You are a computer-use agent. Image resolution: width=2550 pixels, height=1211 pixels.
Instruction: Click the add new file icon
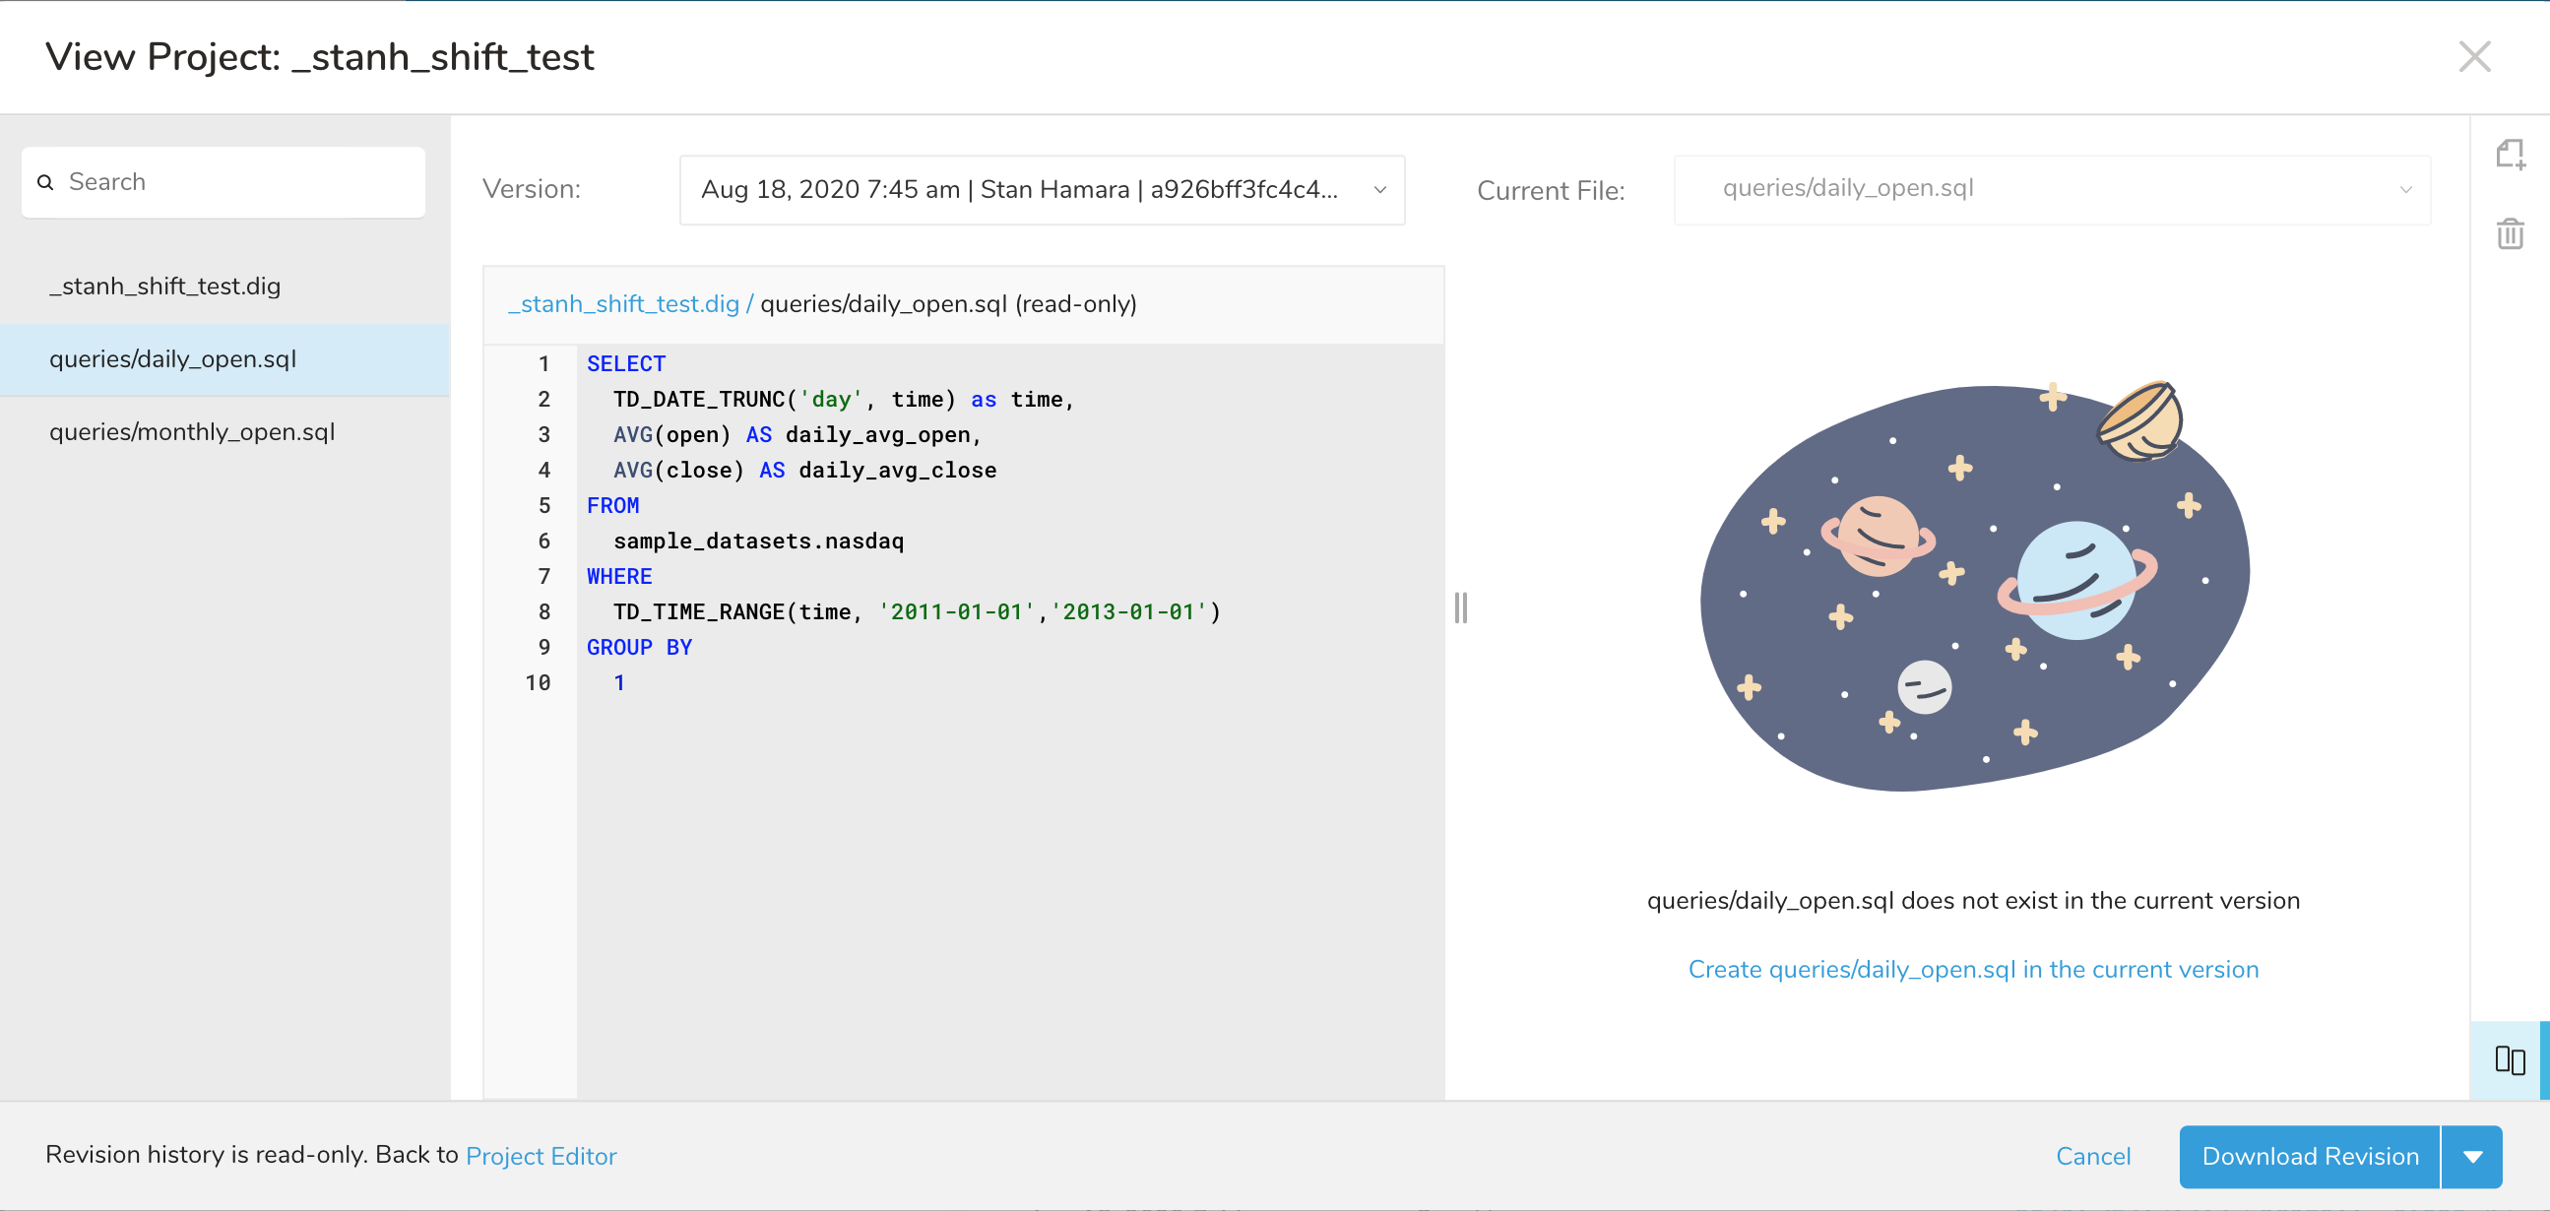[2510, 155]
